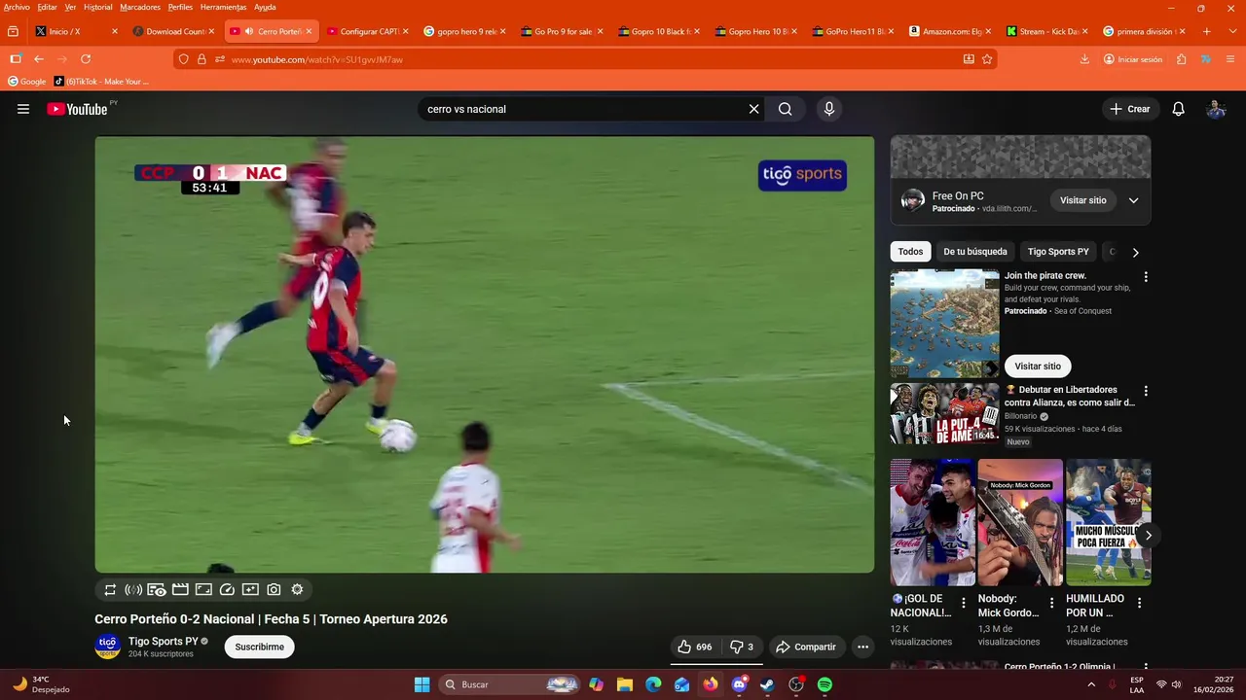This screenshot has height=700, width=1246.
Task: Open more actions three-dot menu beside Compartir
Action: [862, 647]
